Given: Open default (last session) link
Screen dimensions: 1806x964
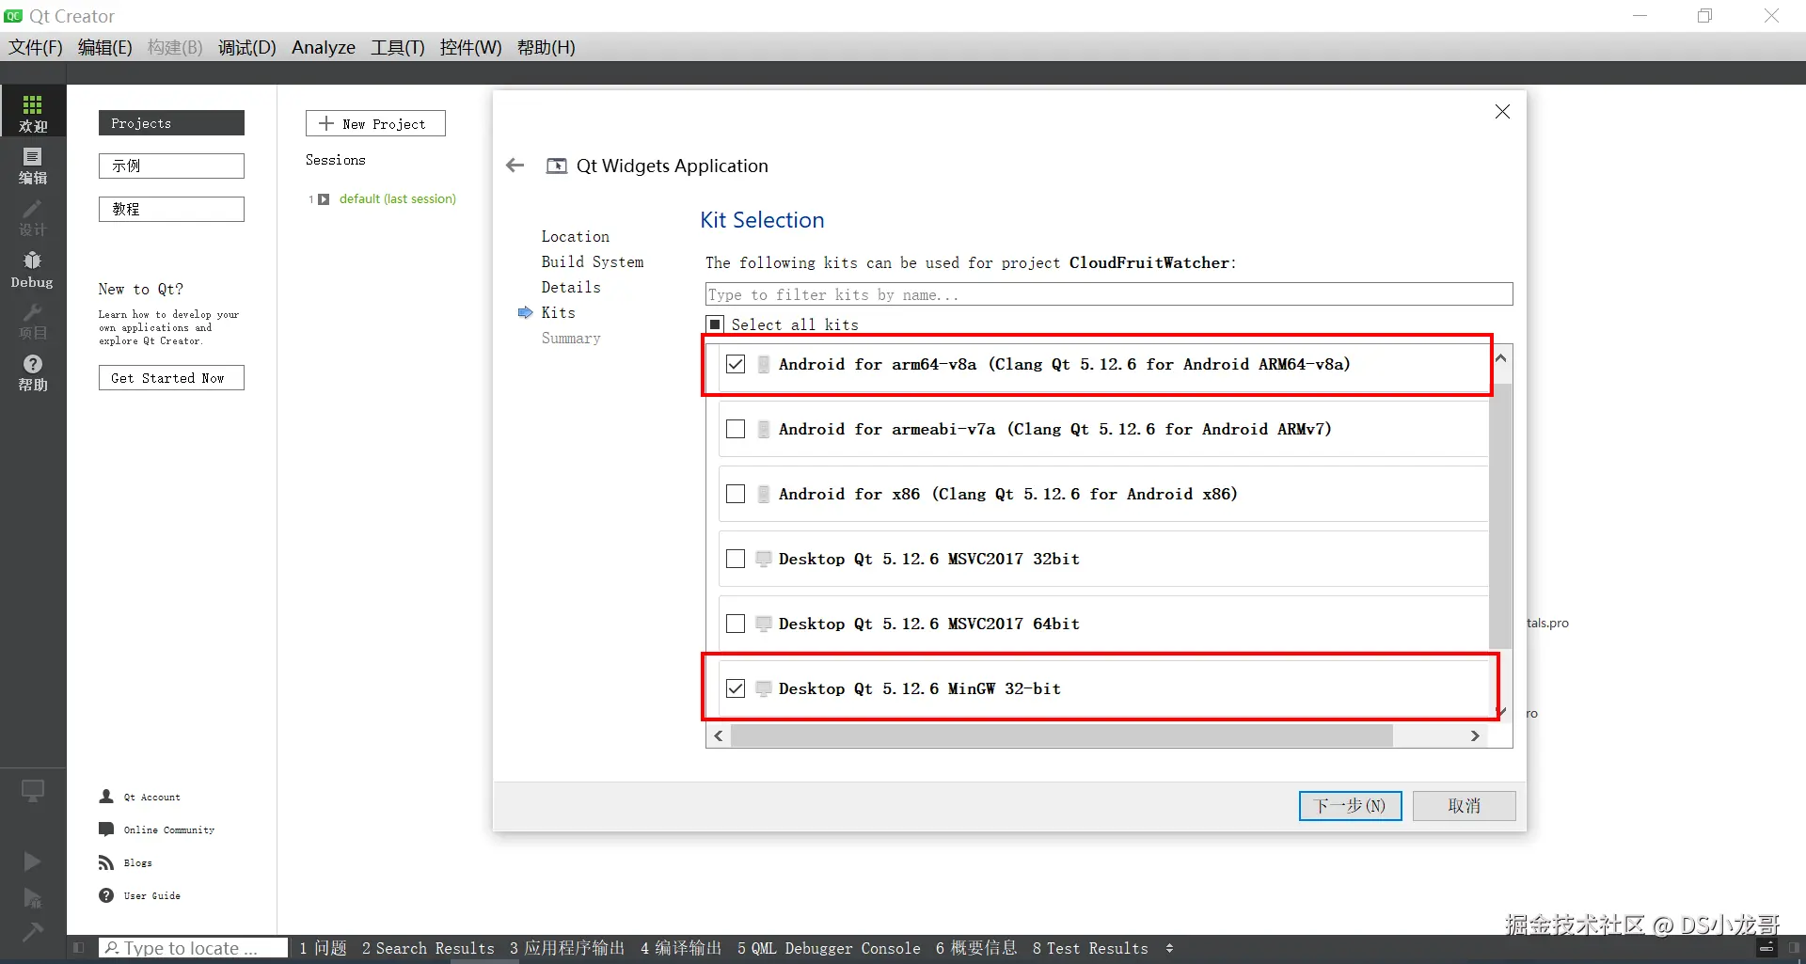Looking at the screenshot, I should tap(397, 199).
